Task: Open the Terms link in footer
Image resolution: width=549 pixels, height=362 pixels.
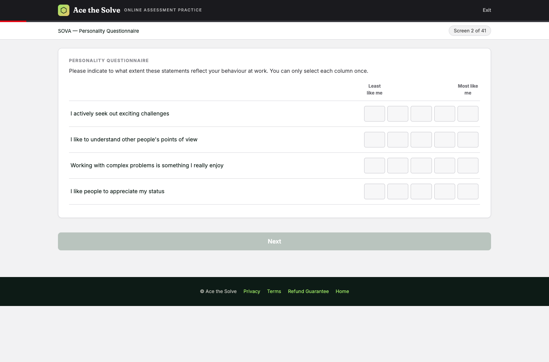Action: (x=274, y=292)
